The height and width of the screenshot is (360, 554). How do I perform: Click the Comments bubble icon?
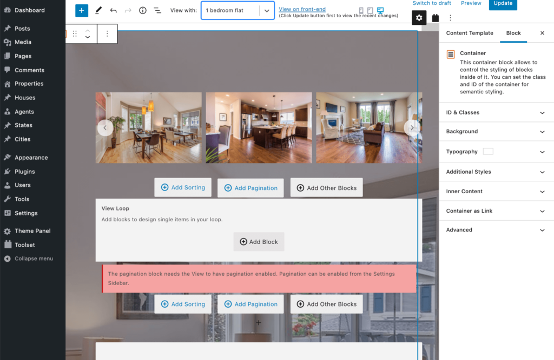point(8,70)
